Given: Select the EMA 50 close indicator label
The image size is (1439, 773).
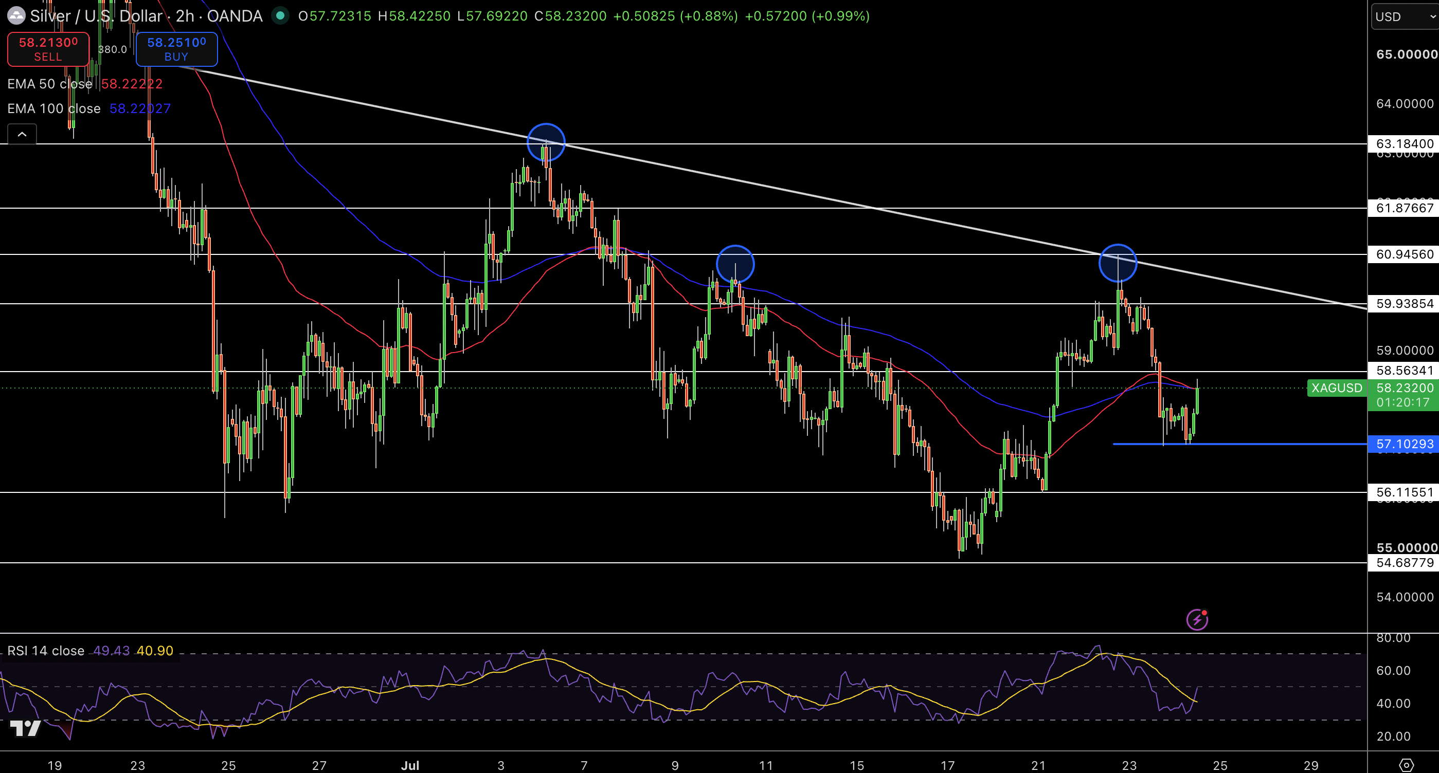Looking at the screenshot, I should 50,84.
